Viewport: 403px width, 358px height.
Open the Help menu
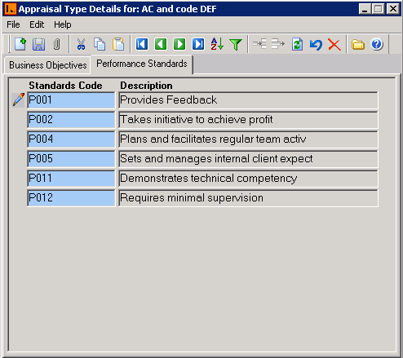(63, 24)
